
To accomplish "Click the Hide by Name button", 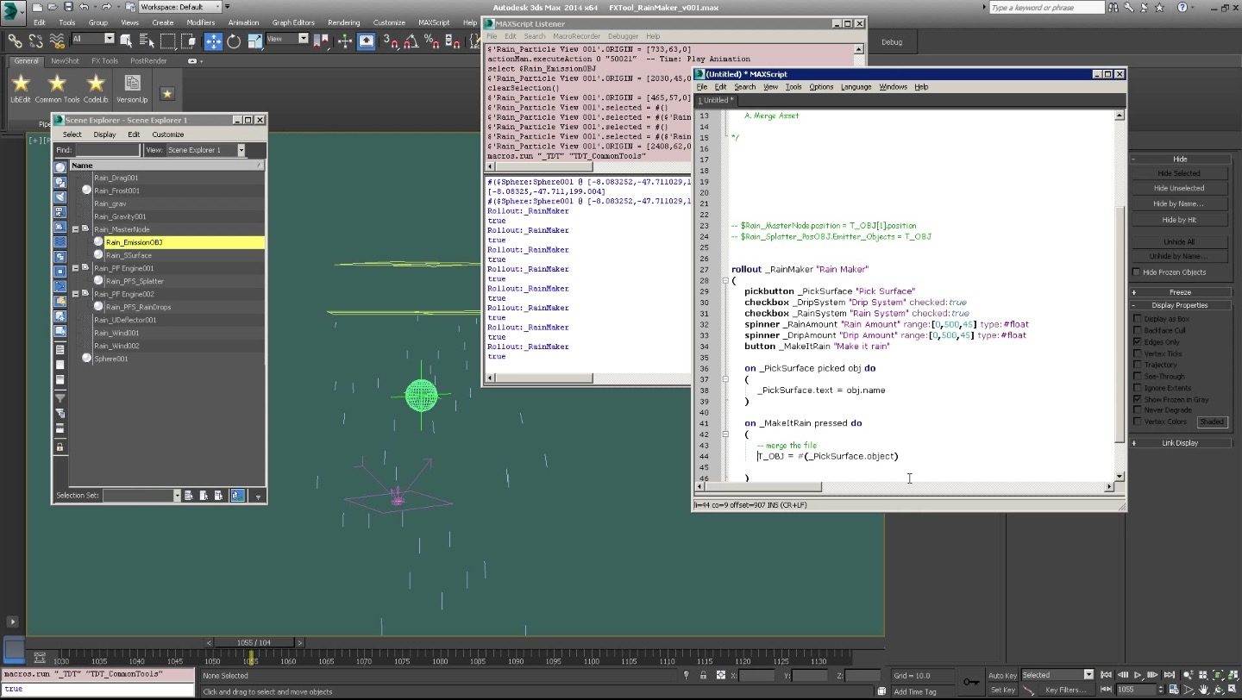I will (x=1179, y=203).
